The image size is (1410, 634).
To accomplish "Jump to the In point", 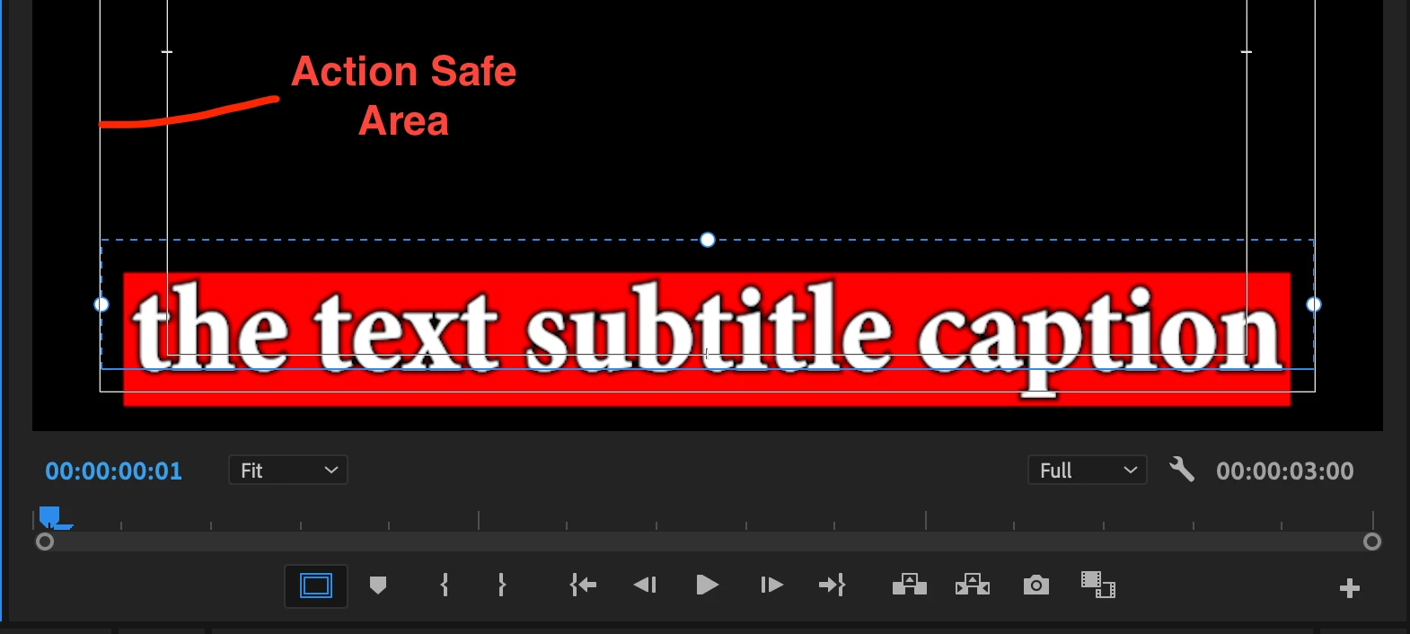I will tap(583, 586).
